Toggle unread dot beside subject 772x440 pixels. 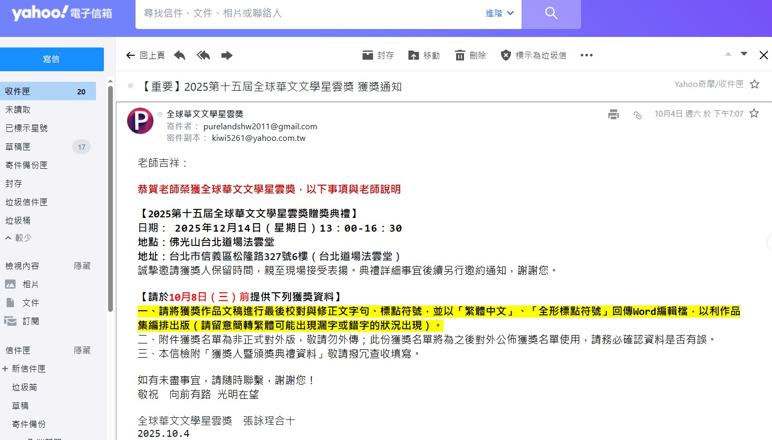point(131,86)
